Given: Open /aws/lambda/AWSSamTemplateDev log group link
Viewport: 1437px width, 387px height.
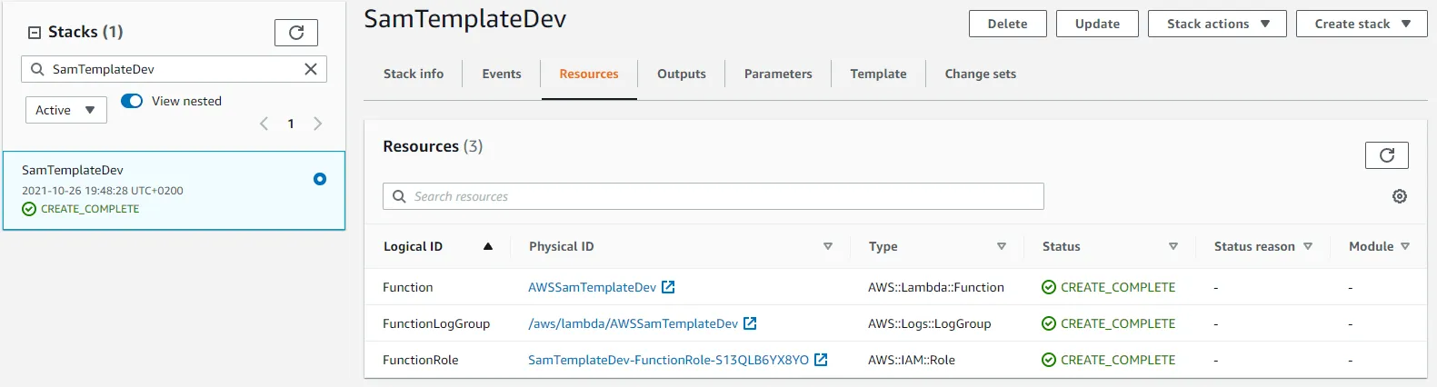Looking at the screenshot, I should pos(633,323).
